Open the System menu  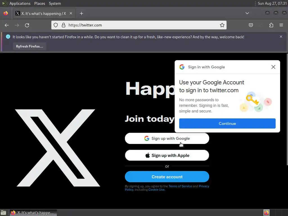[x=55, y=3]
